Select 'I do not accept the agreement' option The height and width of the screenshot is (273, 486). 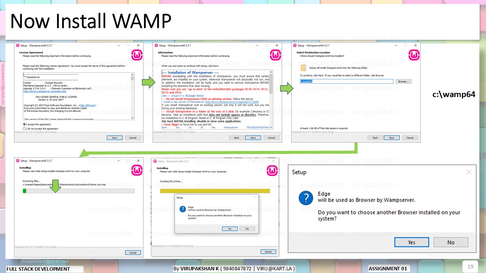pos(25,129)
